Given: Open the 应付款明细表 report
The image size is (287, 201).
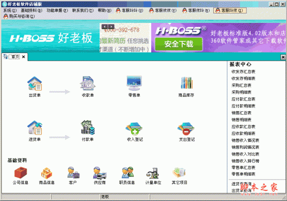Looking at the screenshot, I should point(243,106).
